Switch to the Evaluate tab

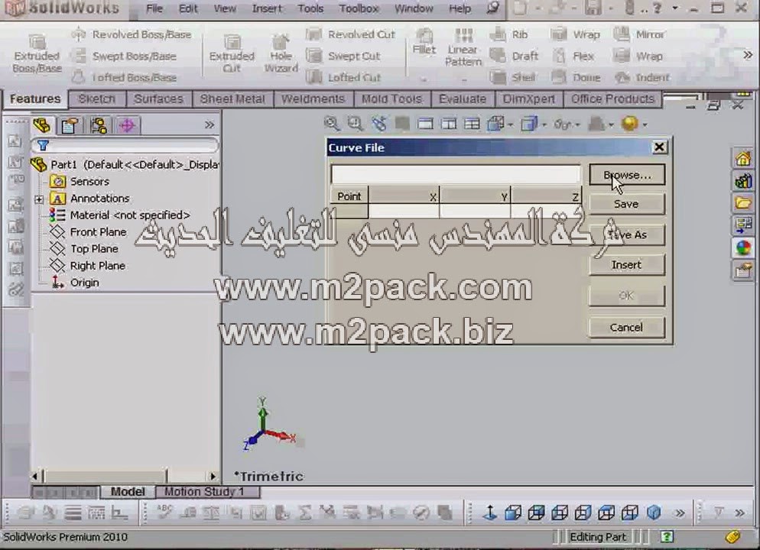click(463, 99)
